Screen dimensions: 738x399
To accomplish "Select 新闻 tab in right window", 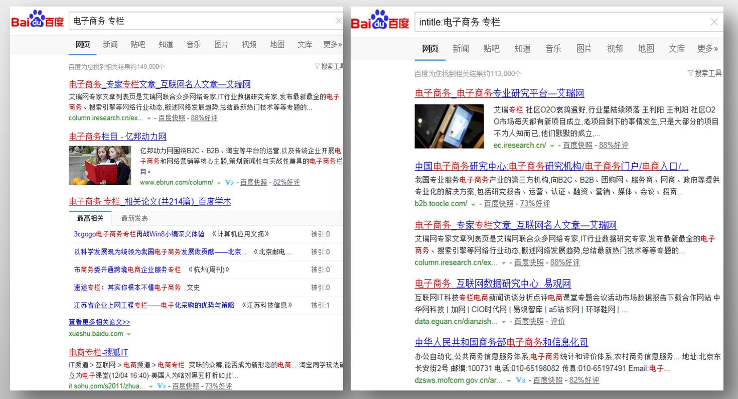I will (x=461, y=48).
